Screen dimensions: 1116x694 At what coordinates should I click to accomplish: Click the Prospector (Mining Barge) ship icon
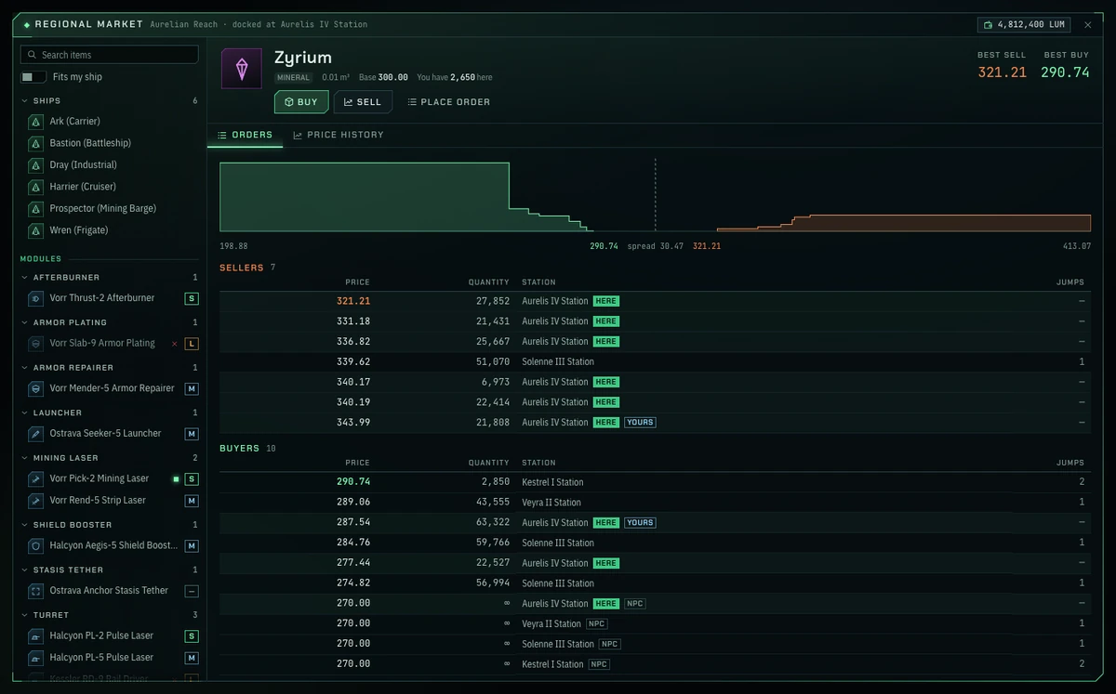pyautogui.click(x=35, y=209)
